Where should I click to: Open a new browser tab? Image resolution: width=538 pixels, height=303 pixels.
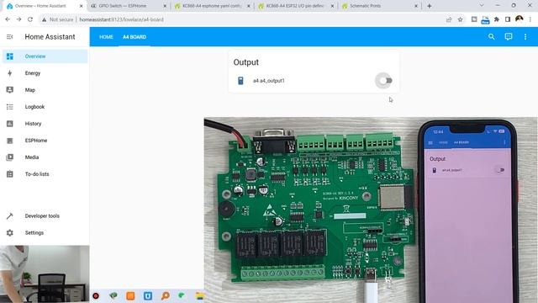pyautogui.click(x=429, y=6)
